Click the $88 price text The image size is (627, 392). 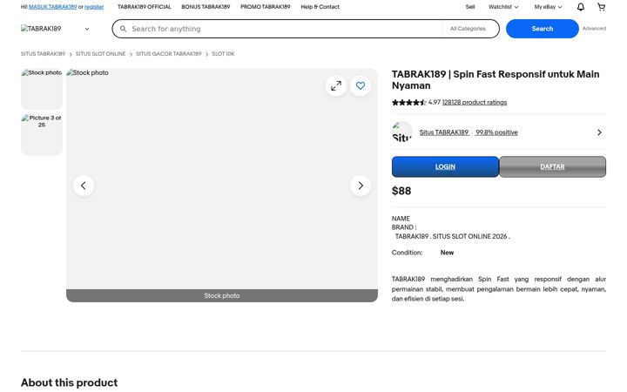tap(401, 191)
